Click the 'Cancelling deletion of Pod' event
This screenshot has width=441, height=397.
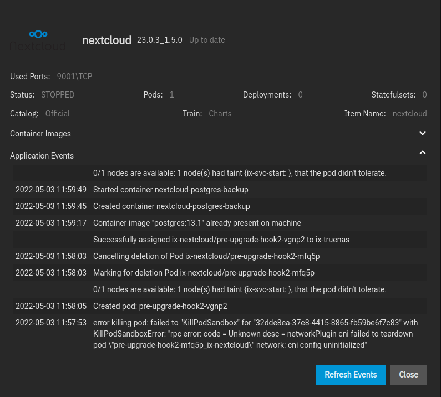[206, 256]
